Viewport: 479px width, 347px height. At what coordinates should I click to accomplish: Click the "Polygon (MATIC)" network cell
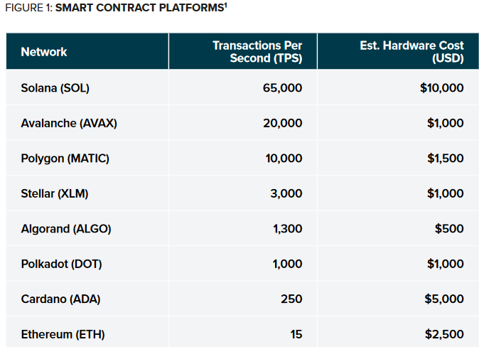coord(65,159)
